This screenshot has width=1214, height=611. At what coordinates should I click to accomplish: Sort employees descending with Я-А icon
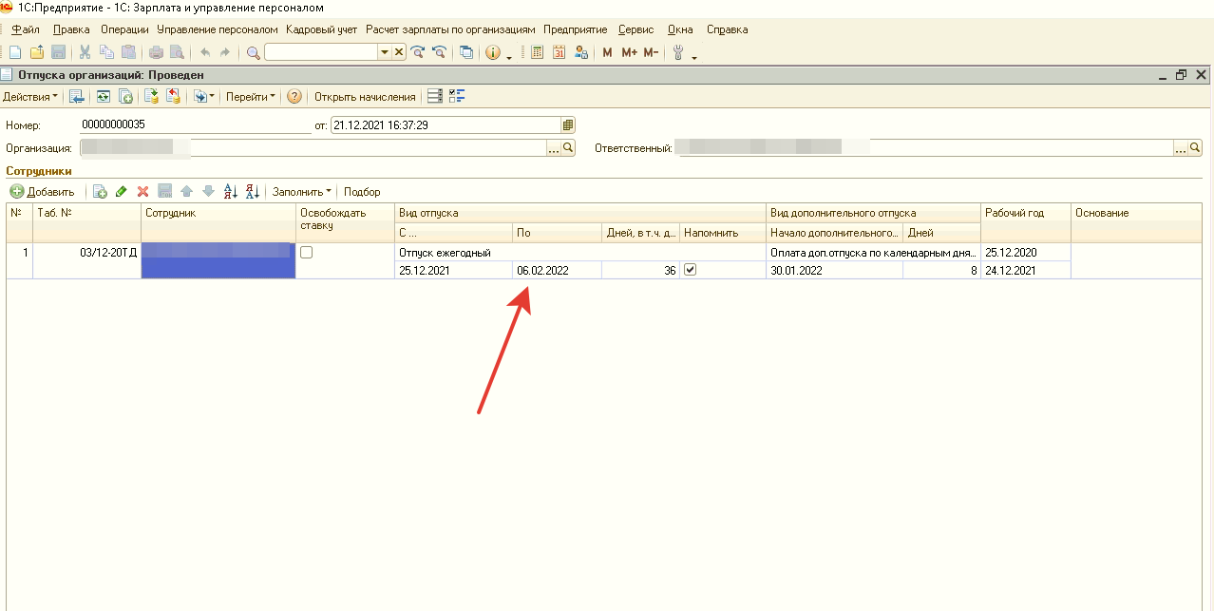[x=253, y=192]
